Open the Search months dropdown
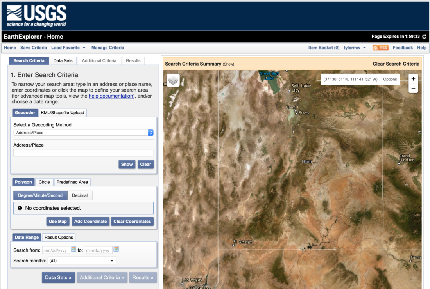This screenshot has width=430, height=289. coord(82,261)
